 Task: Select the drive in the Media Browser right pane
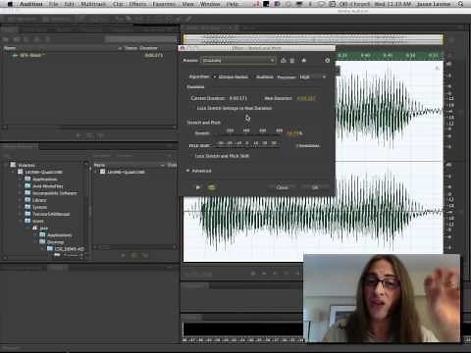(x=123, y=172)
